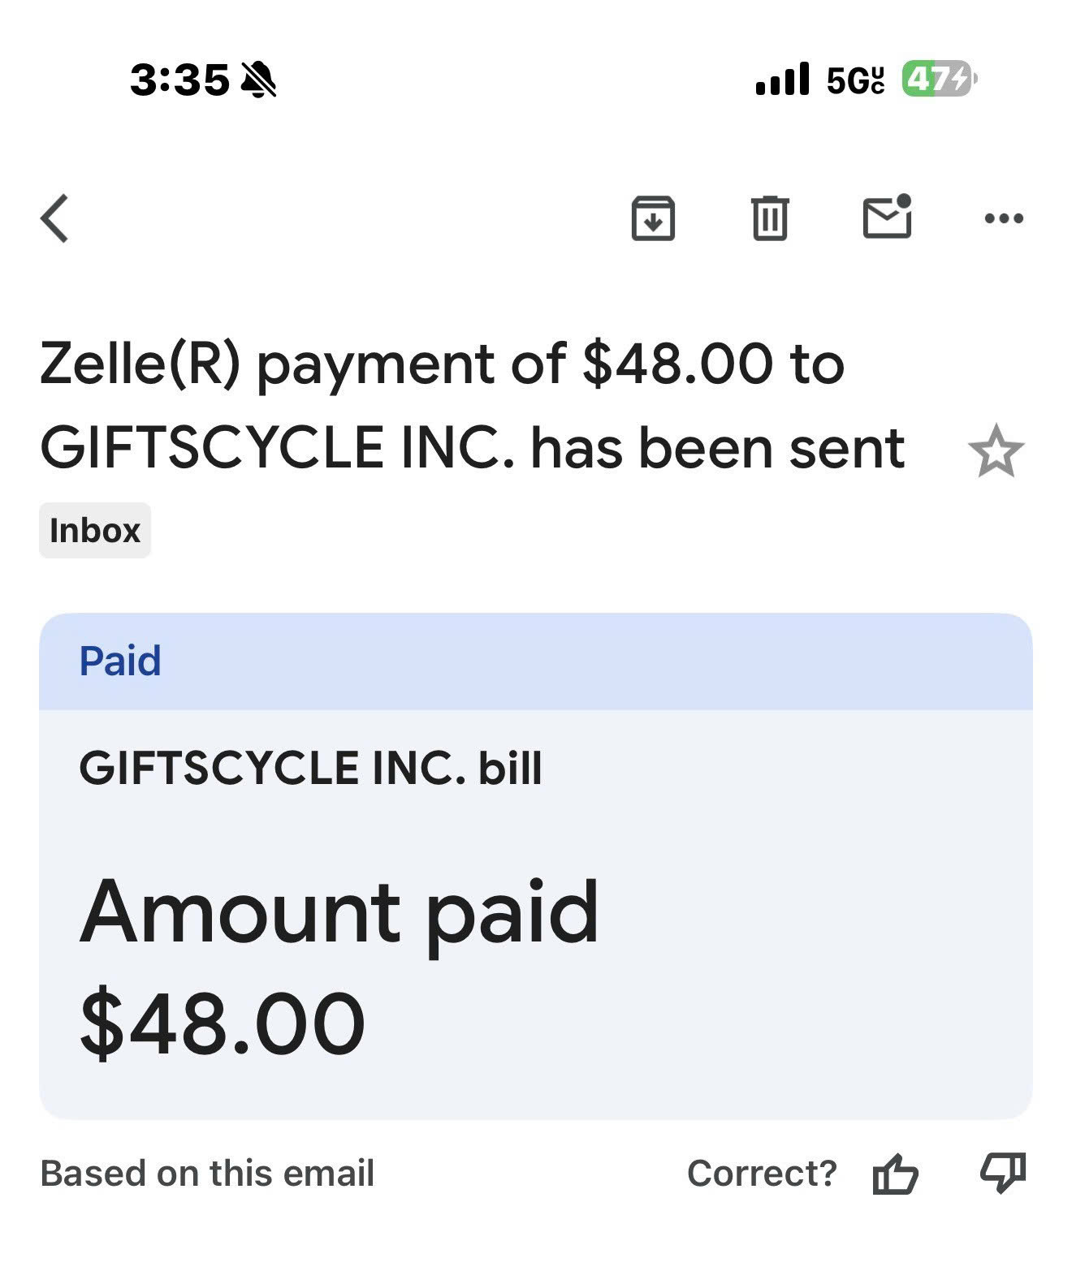This screenshot has width=1072, height=1271.
Task: Tap the 3:35 clock in status bar
Action: pyautogui.click(x=179, y=80)
